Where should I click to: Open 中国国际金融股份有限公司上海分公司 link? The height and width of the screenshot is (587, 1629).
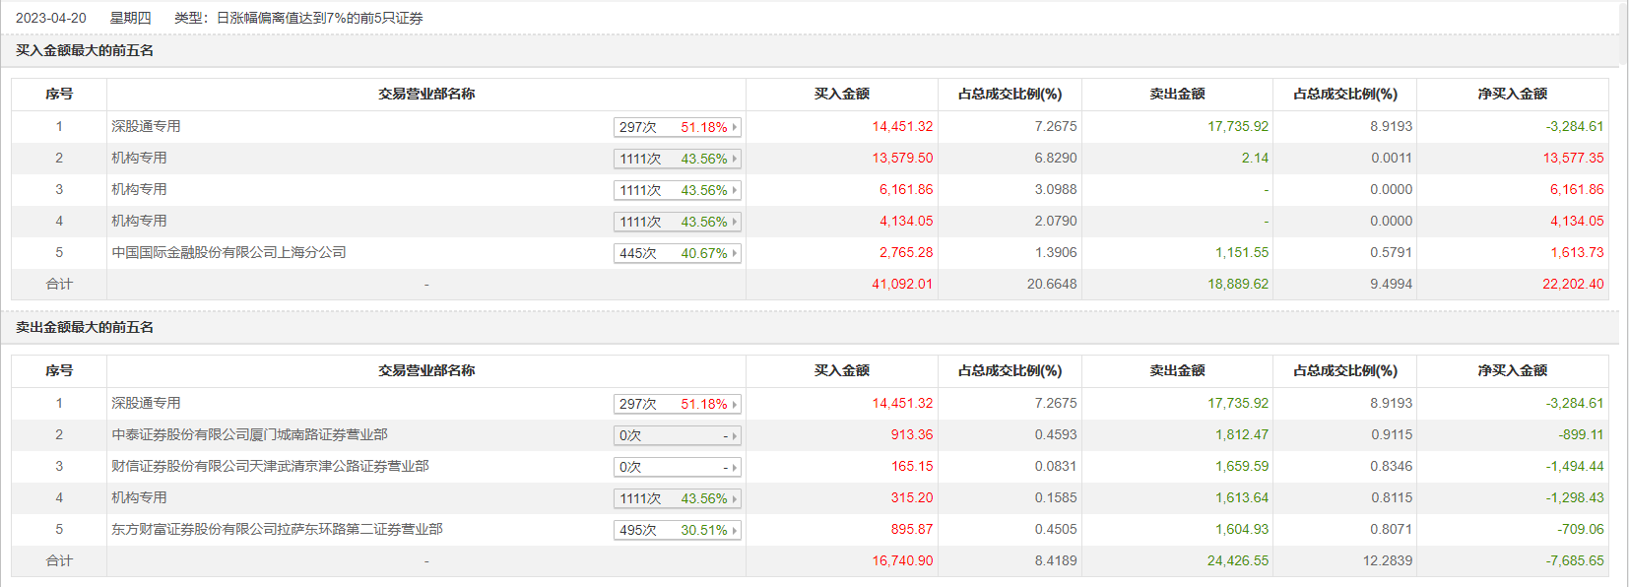point(228,252)
